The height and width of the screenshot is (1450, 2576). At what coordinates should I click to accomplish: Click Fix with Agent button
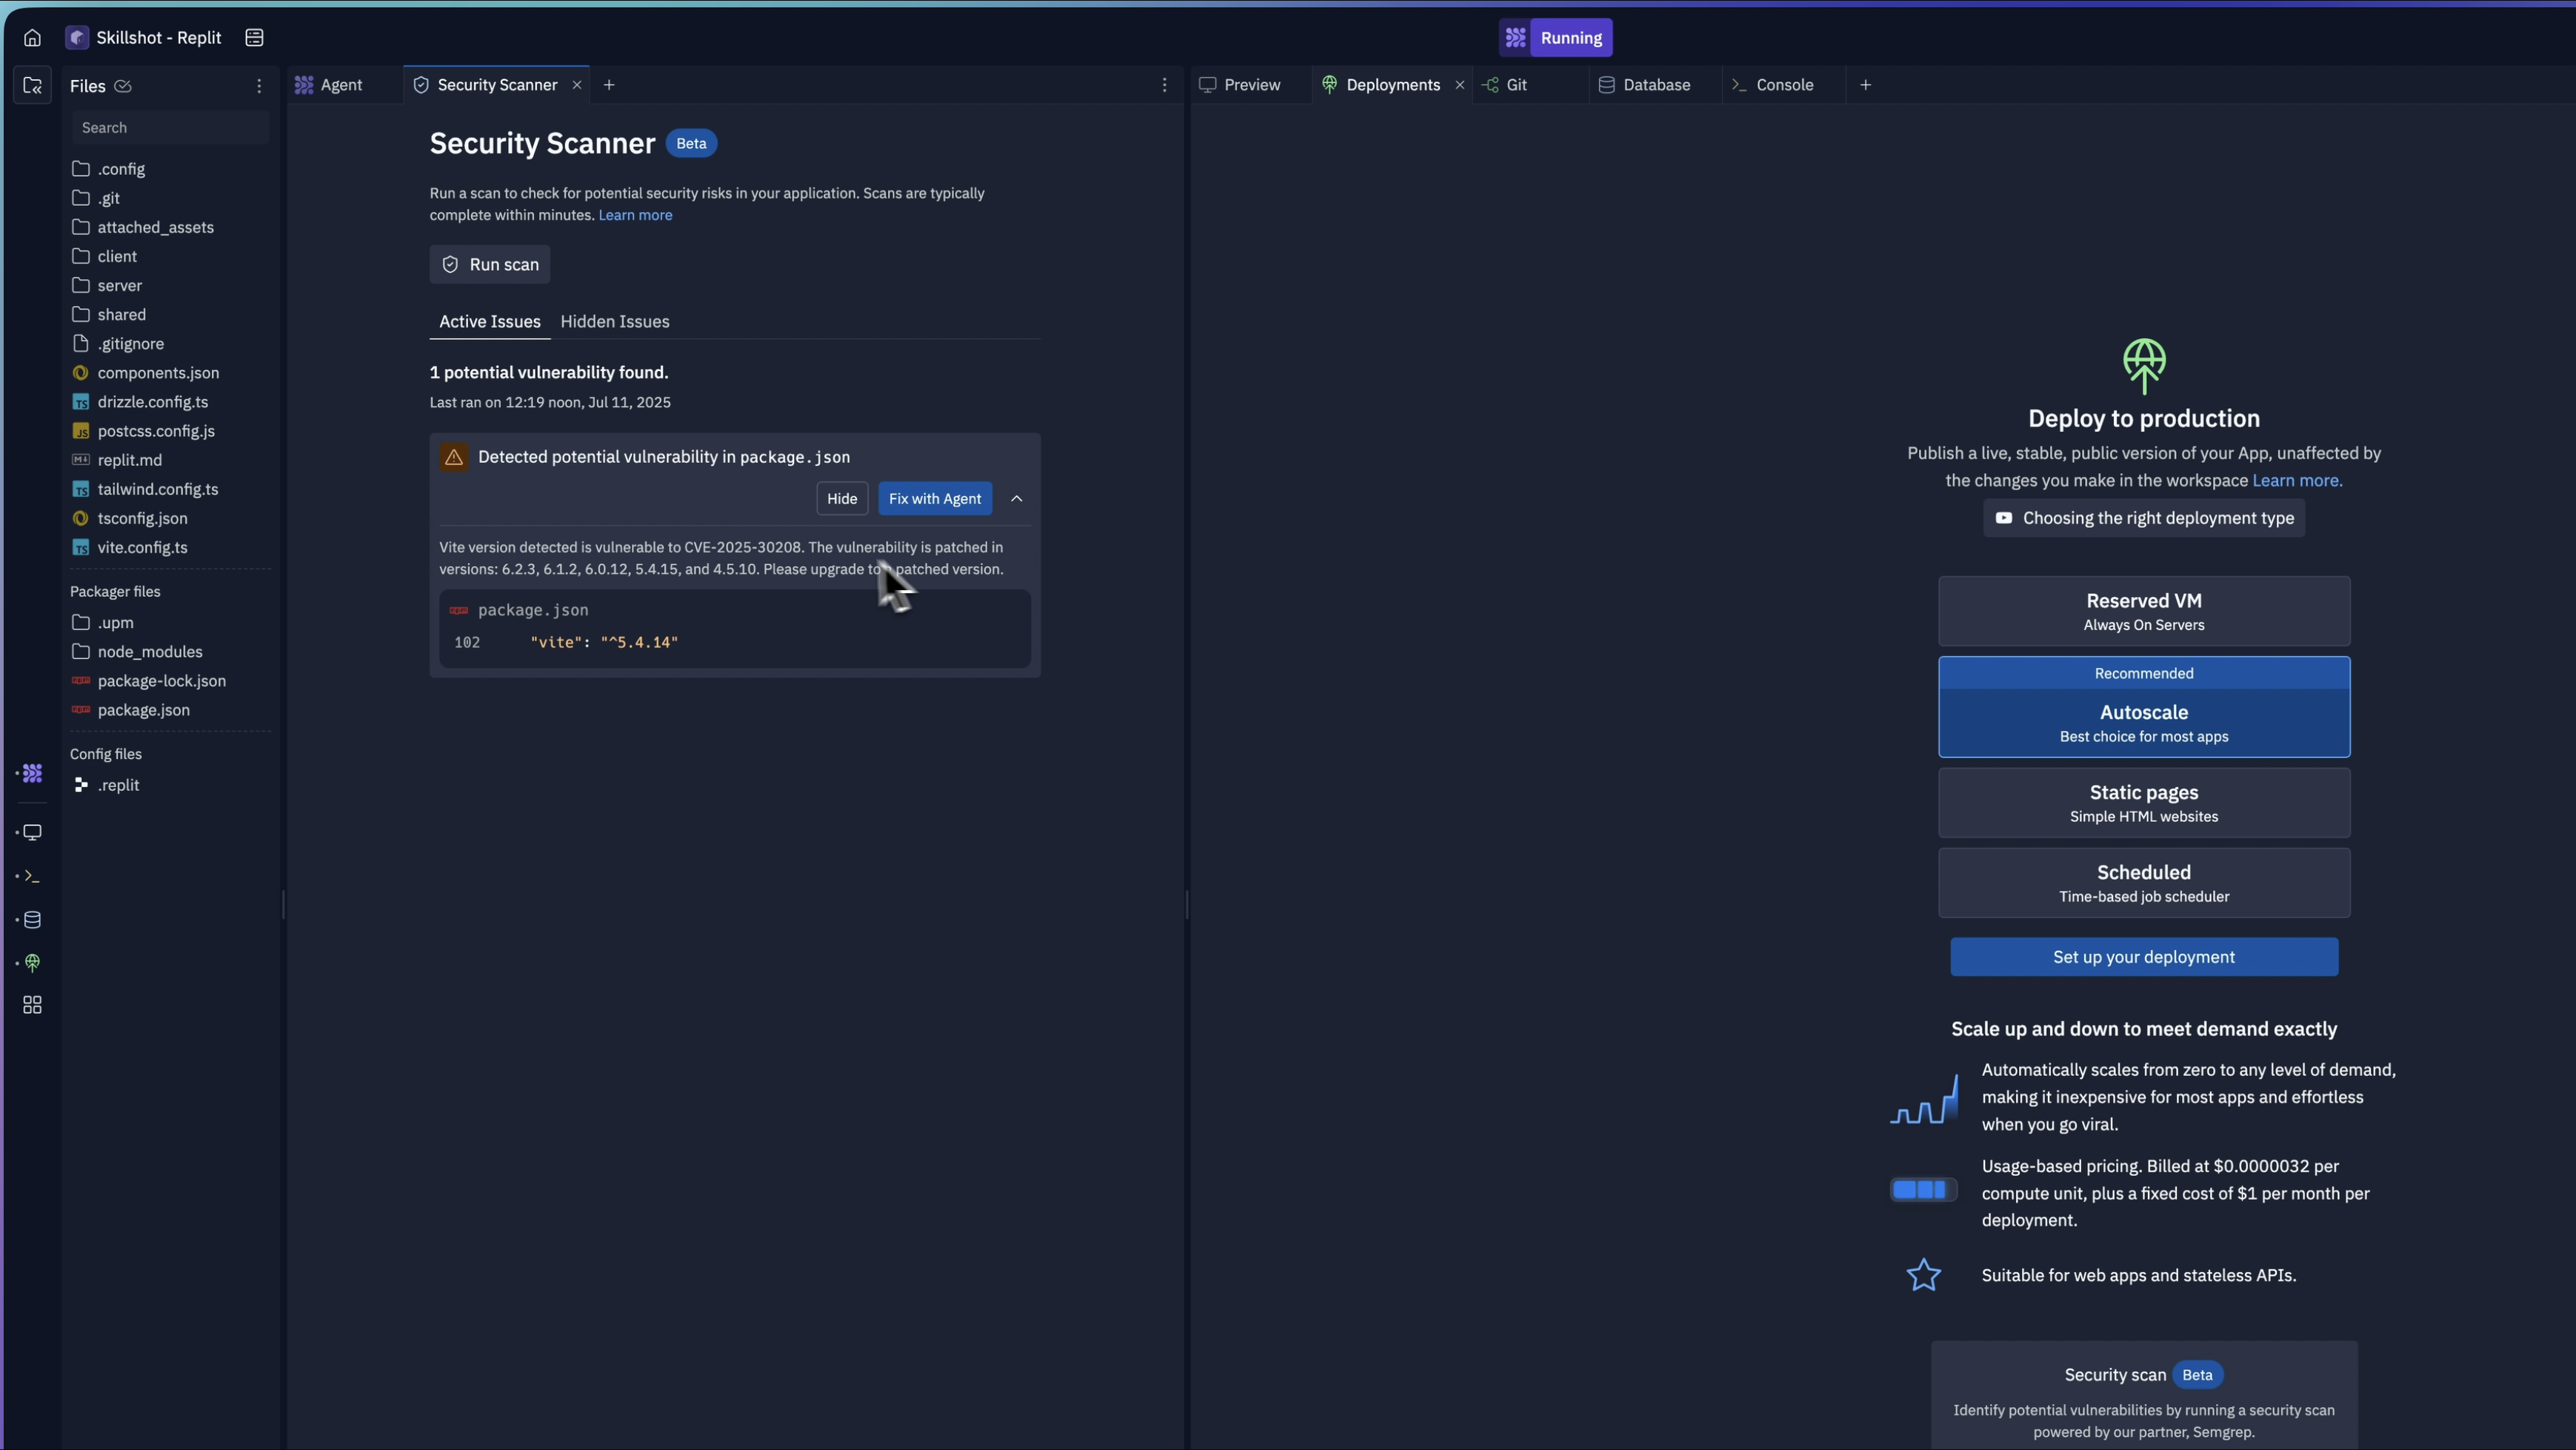(x=935, y=499)
